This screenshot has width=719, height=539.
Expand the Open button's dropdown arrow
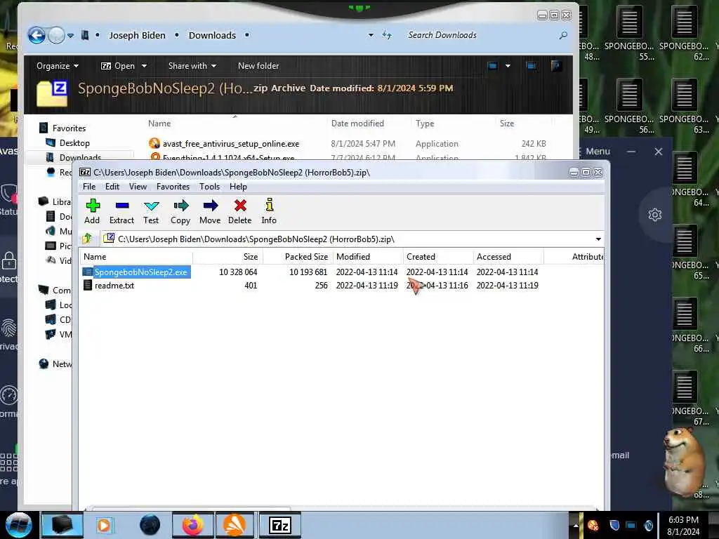144,66
